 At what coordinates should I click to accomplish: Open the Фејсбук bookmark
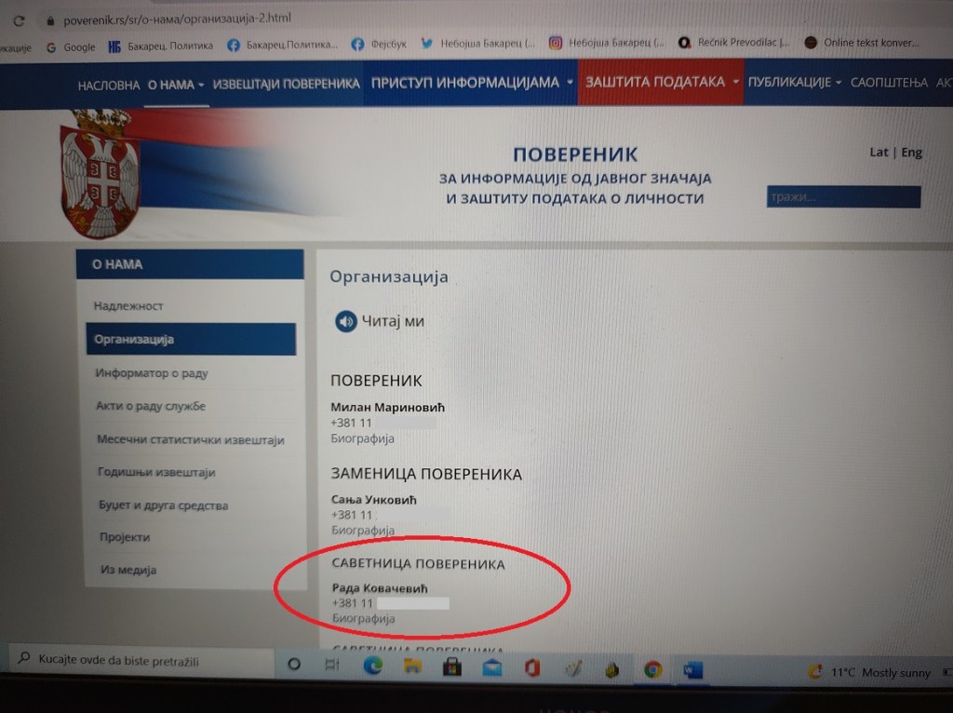(379, 44)
